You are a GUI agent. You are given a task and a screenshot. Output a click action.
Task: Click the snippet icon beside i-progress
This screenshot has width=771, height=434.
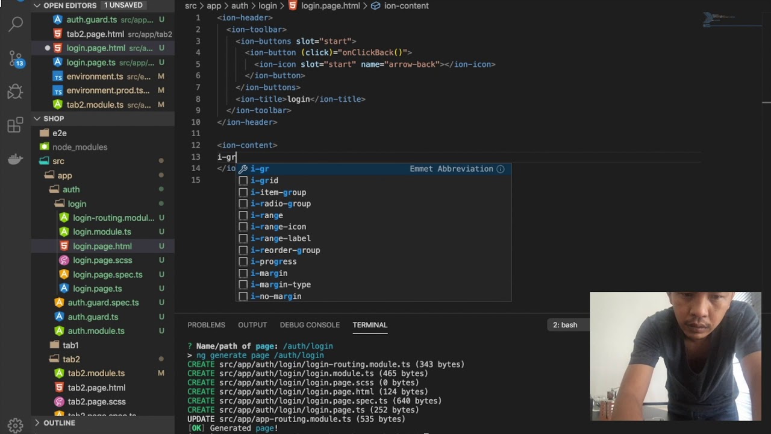[243, 262]
